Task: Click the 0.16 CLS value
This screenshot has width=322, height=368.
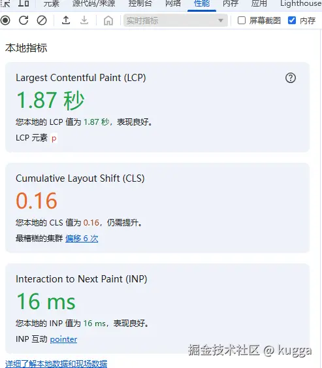Action: tap(37, 201)
